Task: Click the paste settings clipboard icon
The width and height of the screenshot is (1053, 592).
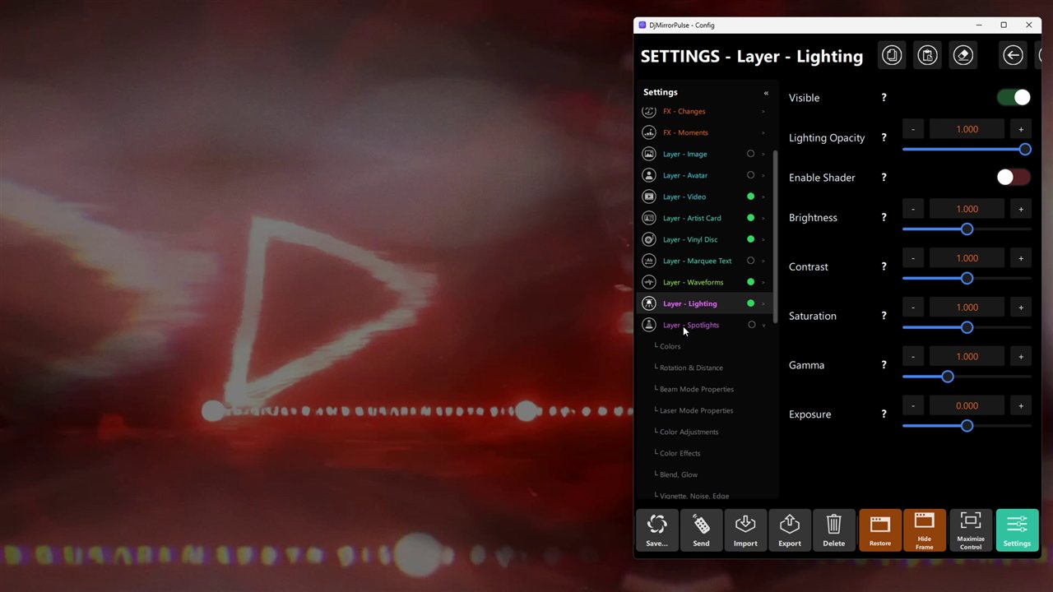Action: (x=927, y=55)
